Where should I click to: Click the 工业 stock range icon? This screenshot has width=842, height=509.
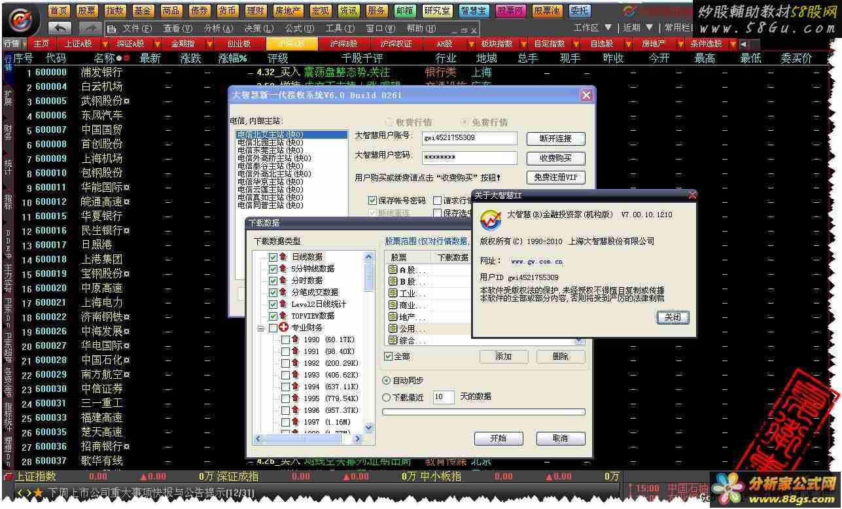tap(393, 293)
